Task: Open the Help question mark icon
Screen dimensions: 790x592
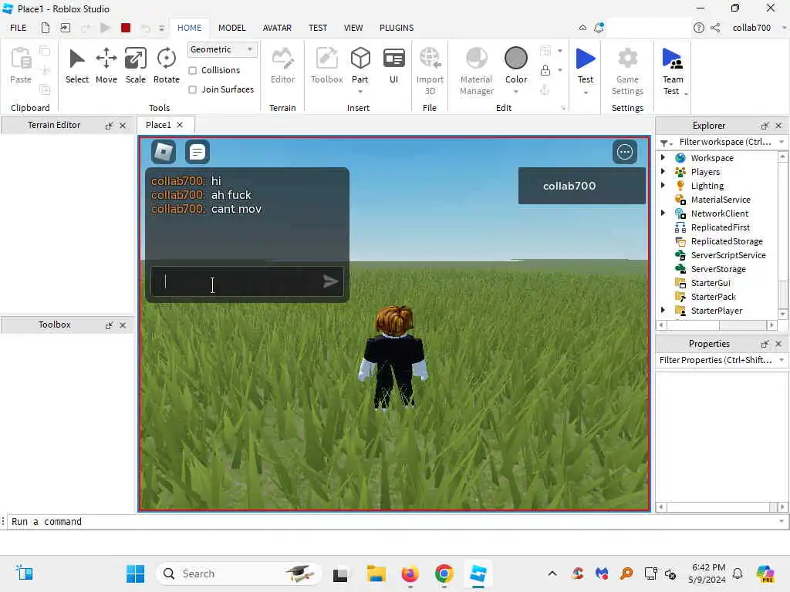Action: point(699,28)
